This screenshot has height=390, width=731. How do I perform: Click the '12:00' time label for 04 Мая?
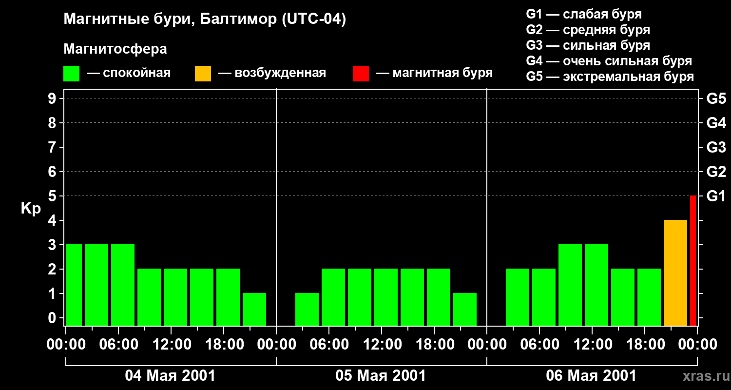point(171,344)
